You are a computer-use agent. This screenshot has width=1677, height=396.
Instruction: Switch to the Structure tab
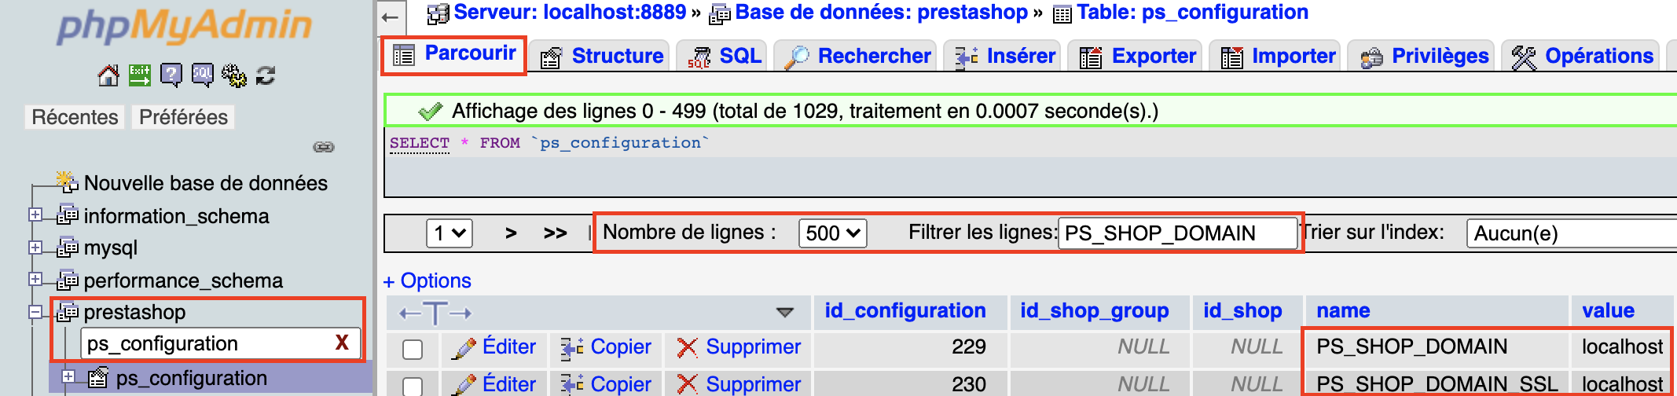[601, 56]
